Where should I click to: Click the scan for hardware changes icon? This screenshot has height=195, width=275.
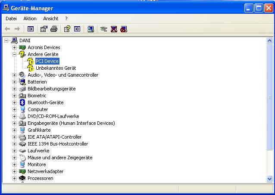pos(91,29)
